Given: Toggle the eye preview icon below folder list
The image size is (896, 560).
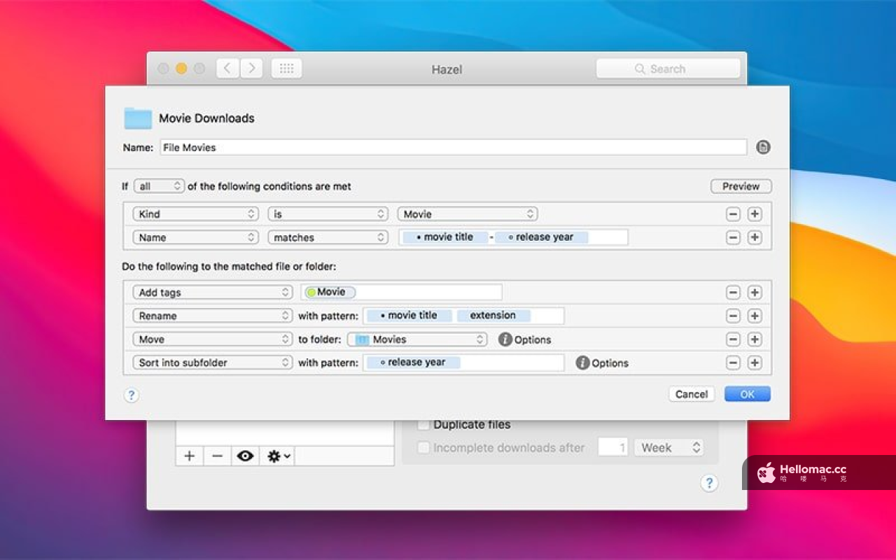Looking at the screenshot, I should 245,456.
